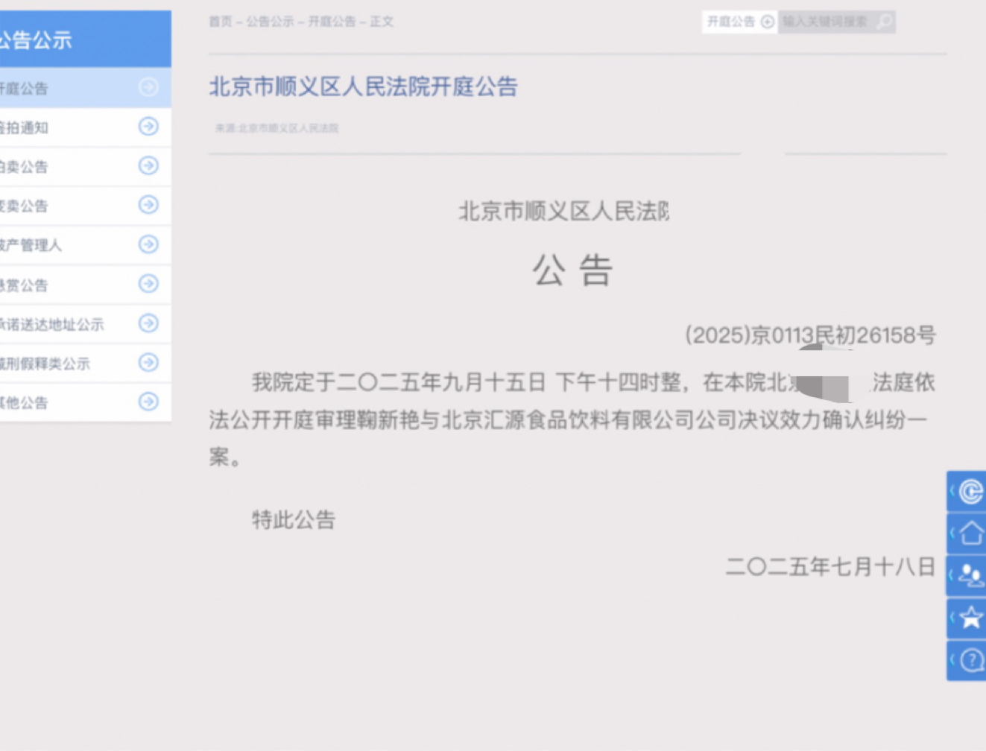
Task: Click the floating users contact icon
Action: click(967, 575)
